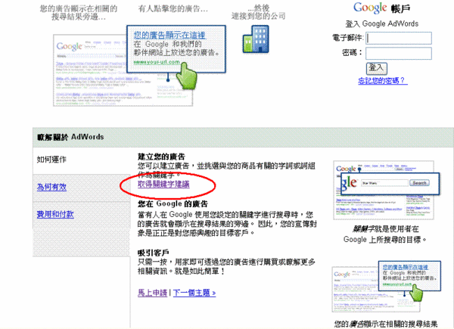Click the Search button in keyword thumbnail
454x329 pixels.
419,183
